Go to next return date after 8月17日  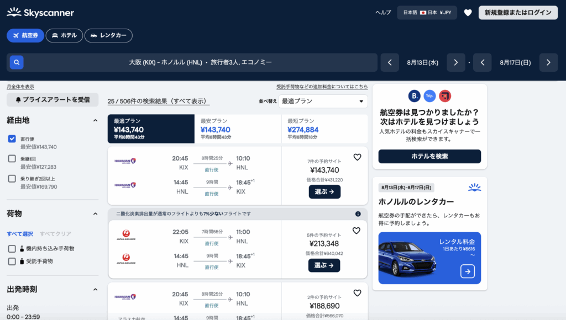[548, 62]
